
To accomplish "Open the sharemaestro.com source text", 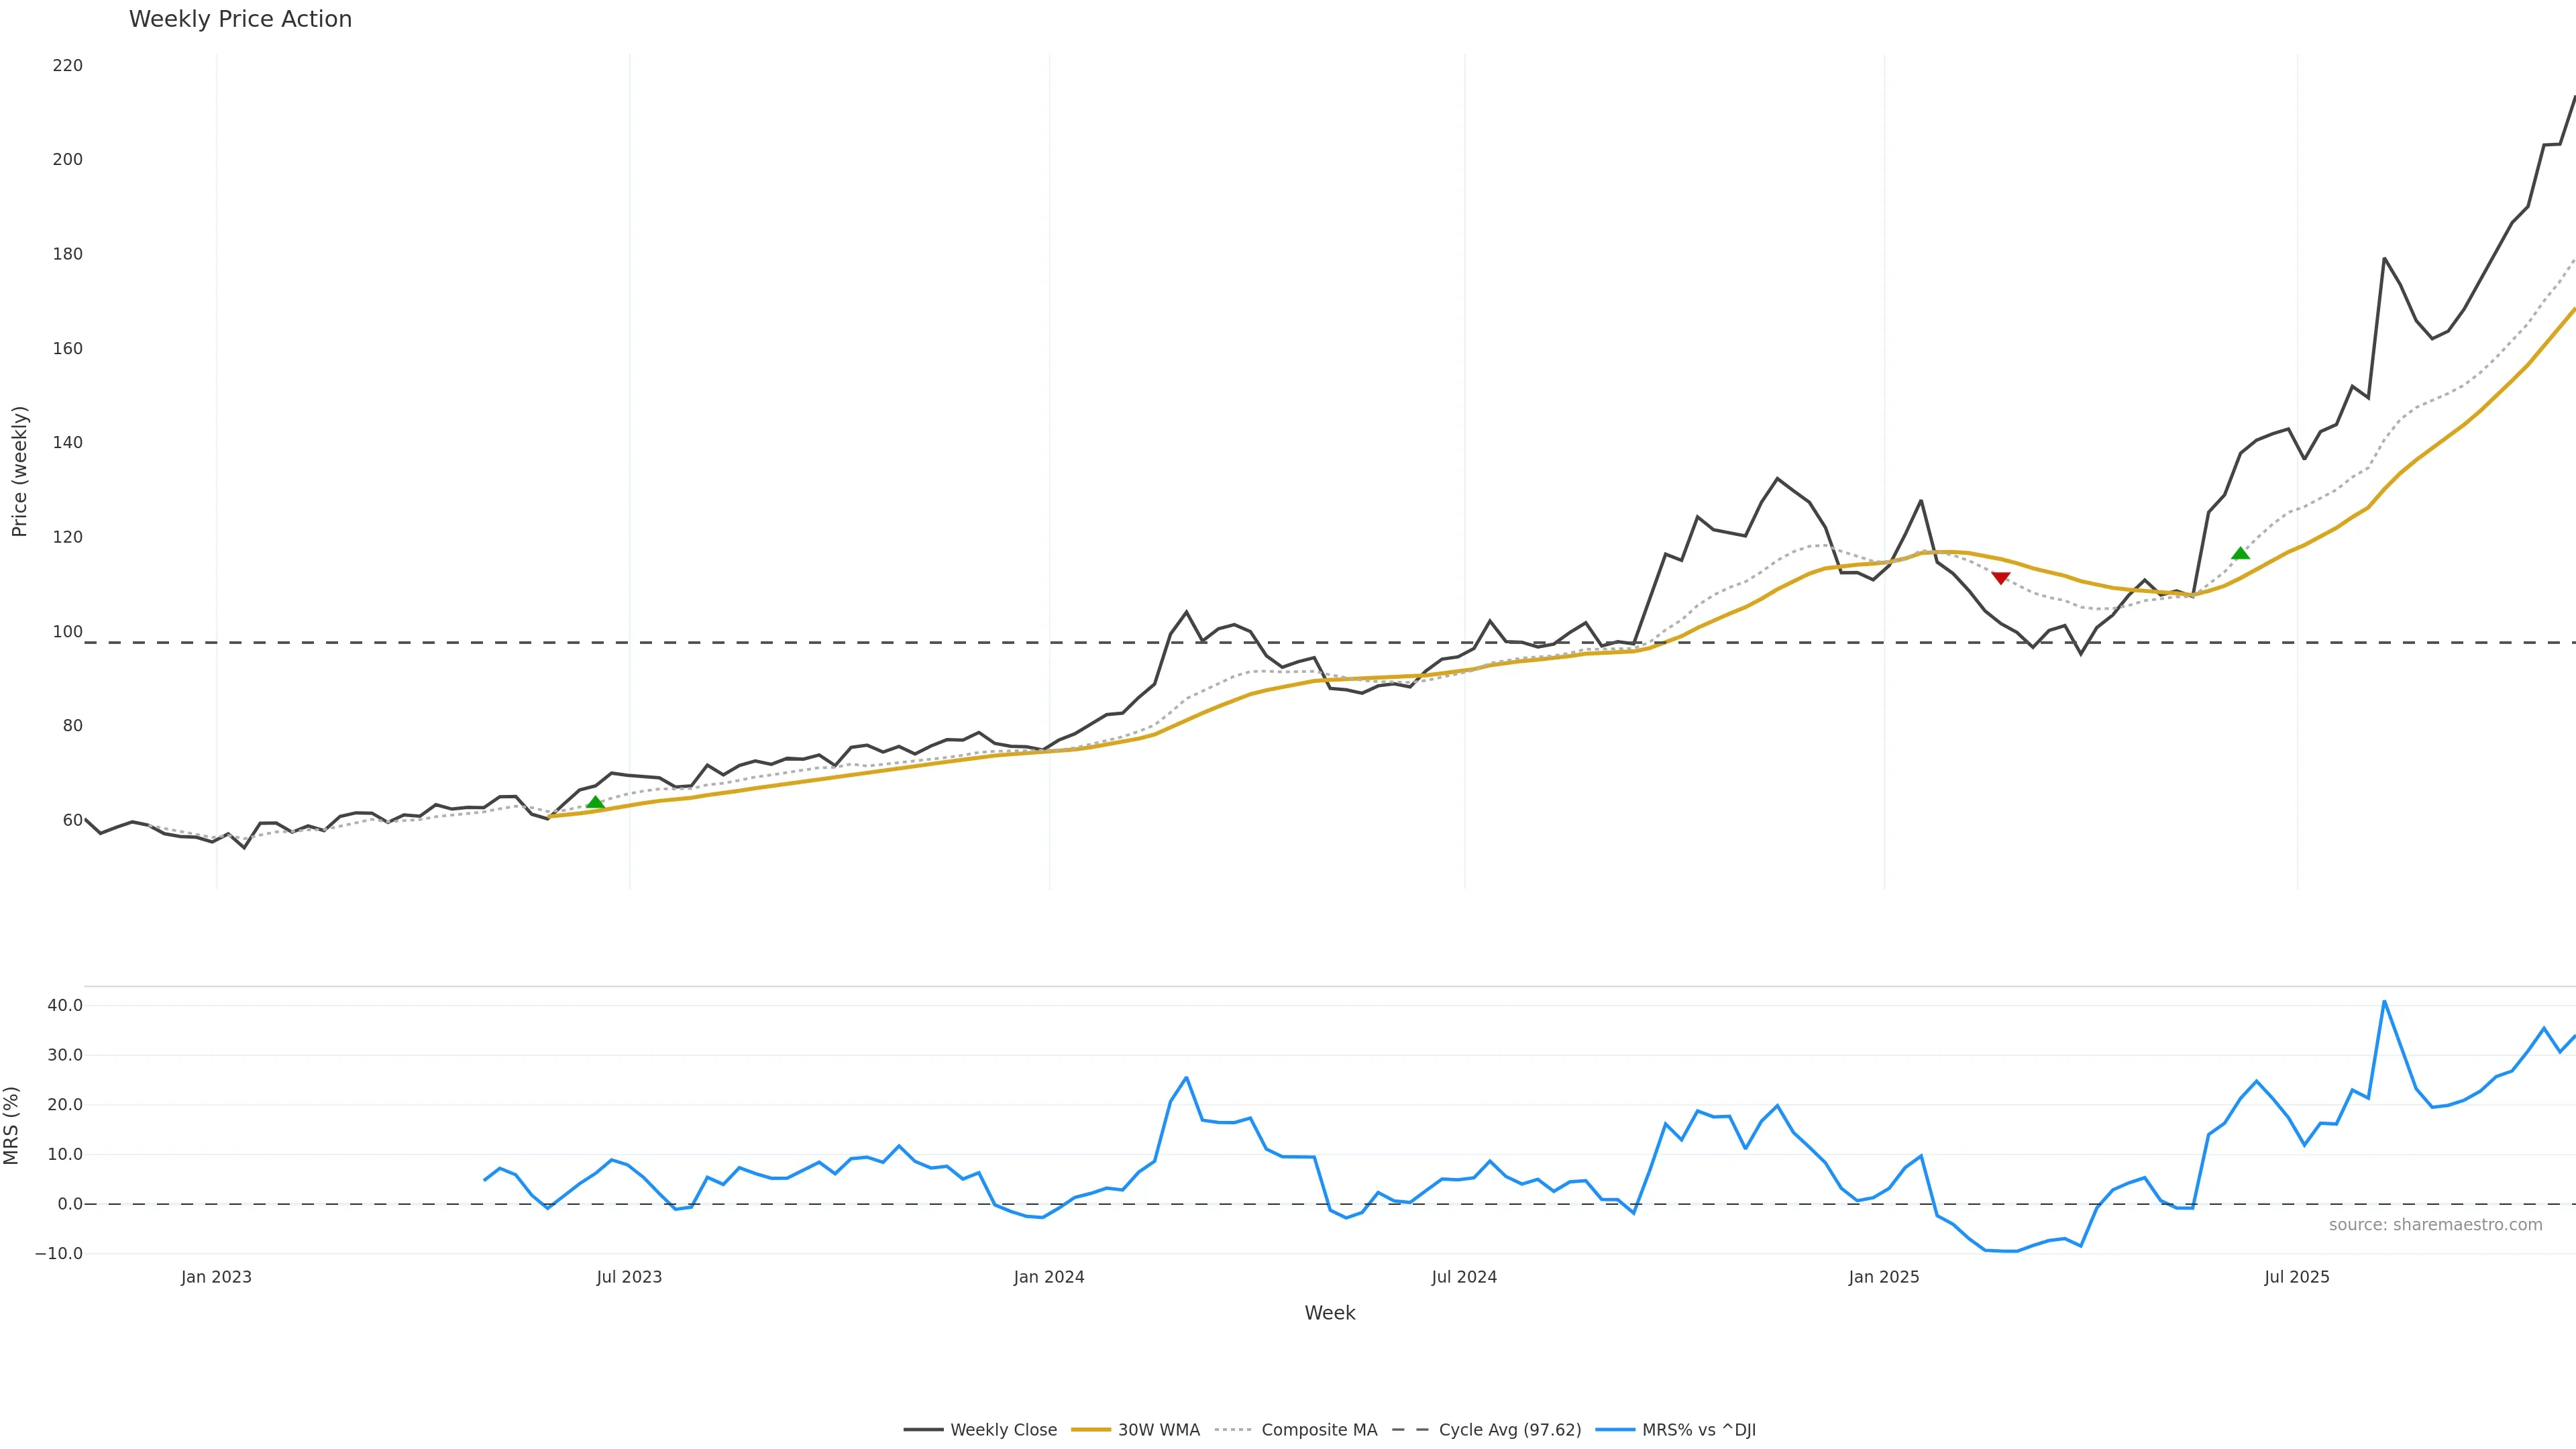I will coord(2435,1225).
